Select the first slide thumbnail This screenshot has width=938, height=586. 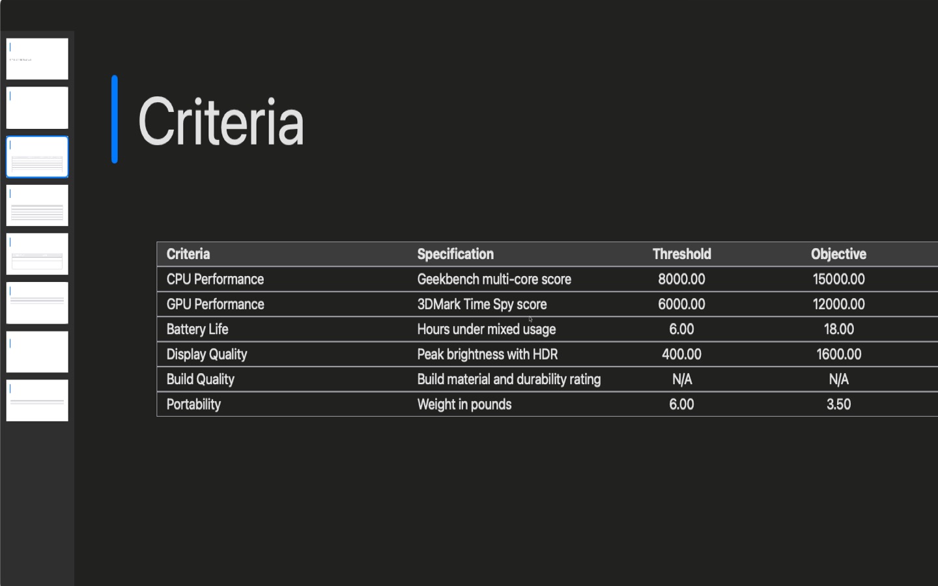coord(36,58)
